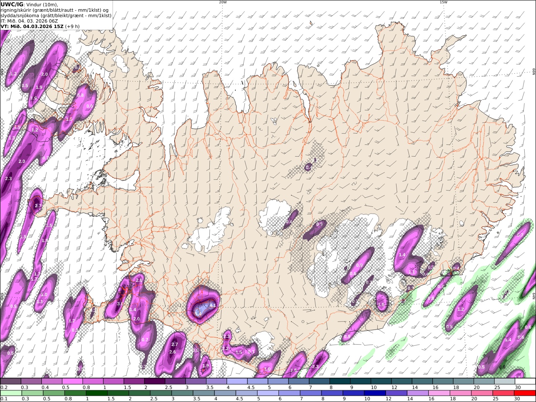Screen dimensions: 536x402
Task: Pick the grey-green swatch labeled 3, green row
Action: pos(183,393)
